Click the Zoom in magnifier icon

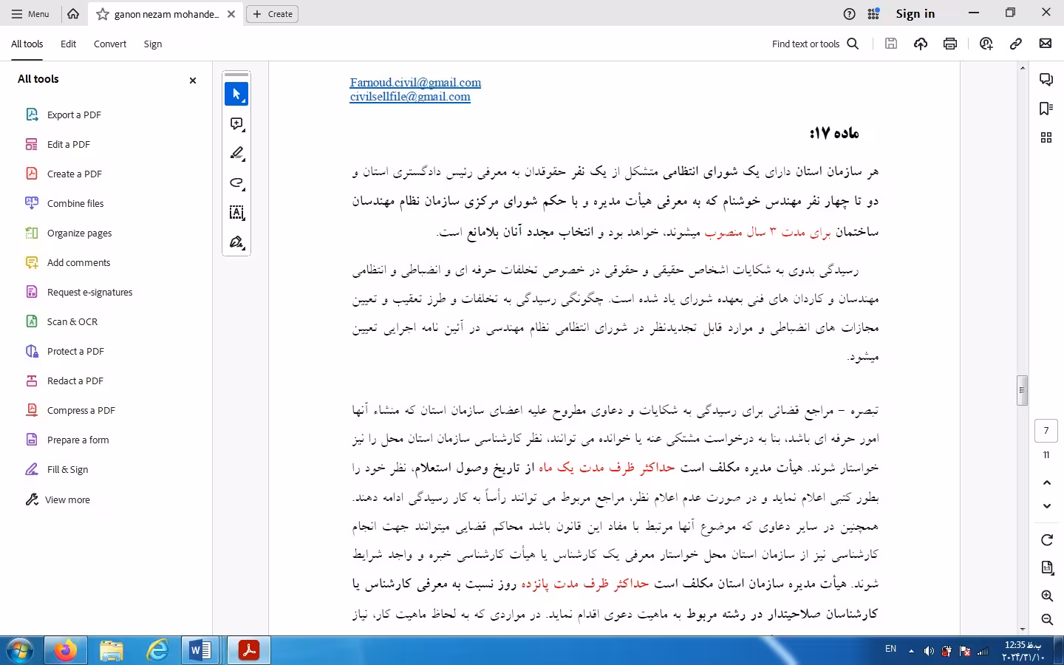(1046, 596)
